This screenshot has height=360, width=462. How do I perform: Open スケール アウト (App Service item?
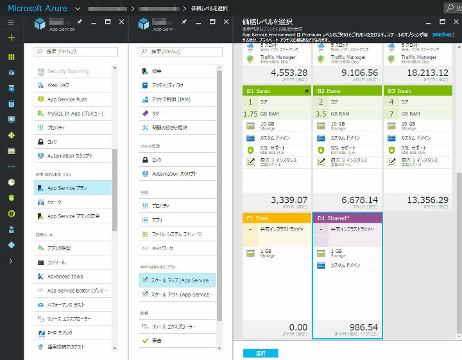coord(177,295)
